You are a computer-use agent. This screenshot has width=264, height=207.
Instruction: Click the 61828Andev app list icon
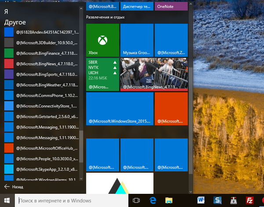(9, 32)
